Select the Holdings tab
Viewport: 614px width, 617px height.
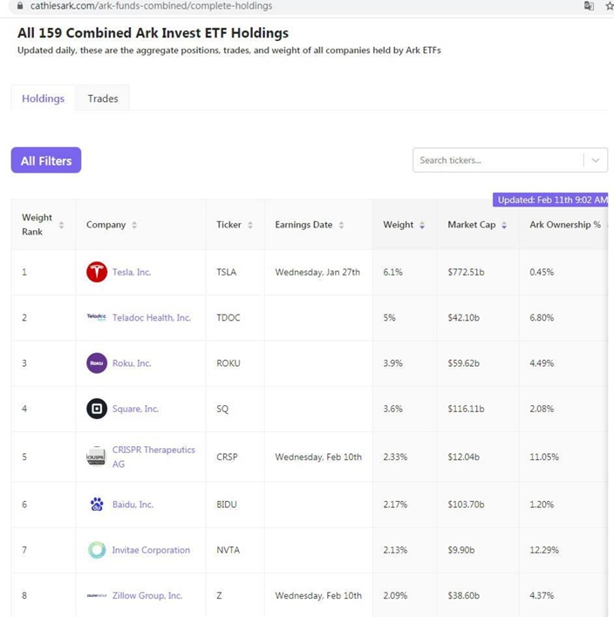pos(43,98)
